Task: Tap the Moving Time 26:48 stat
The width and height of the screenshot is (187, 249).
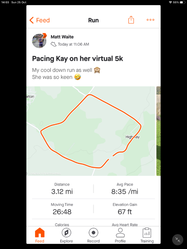Action: click(62, 209)
